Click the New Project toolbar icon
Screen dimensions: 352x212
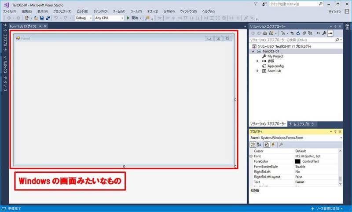27,18
